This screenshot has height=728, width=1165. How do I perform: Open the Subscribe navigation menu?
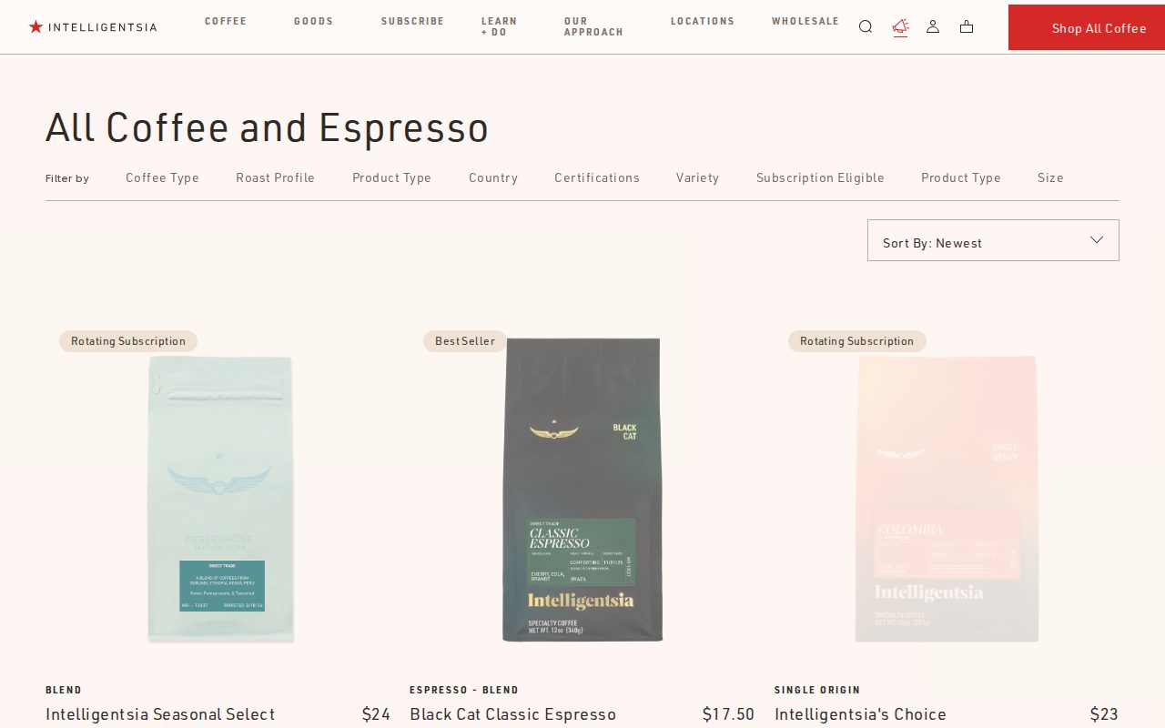point(412,21)
